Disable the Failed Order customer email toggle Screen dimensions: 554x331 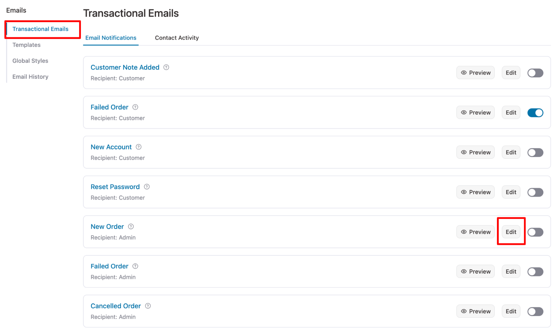(535, 113)
